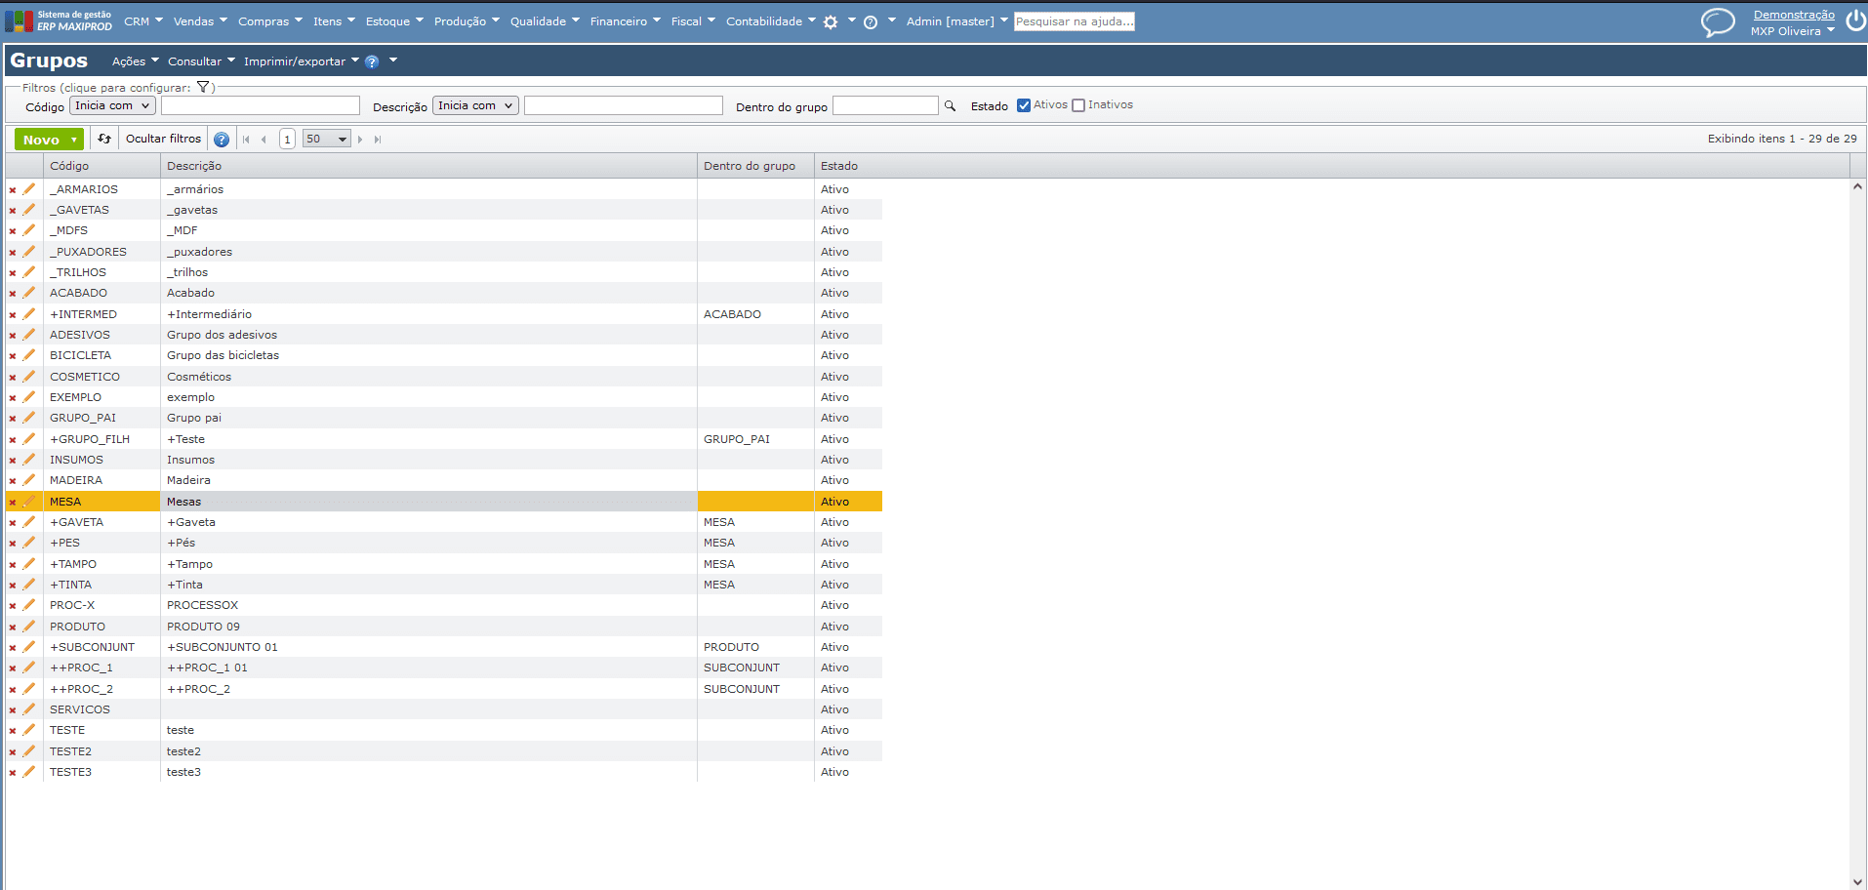
Task: Click the ERP MAXIPROD logo
Action: pos(59,20)
